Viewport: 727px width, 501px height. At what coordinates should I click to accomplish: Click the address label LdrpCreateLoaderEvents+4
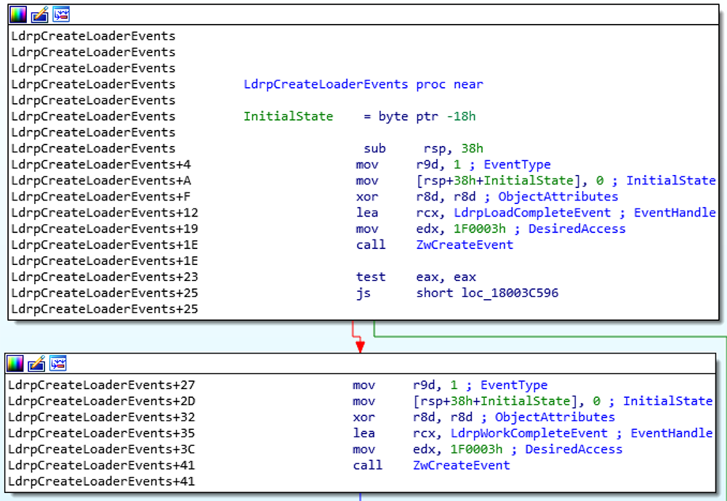(x=101, y=165)
